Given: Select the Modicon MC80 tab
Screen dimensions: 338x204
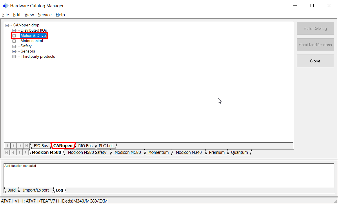Looking at the screenshot, I should click(x=128, y=152).
